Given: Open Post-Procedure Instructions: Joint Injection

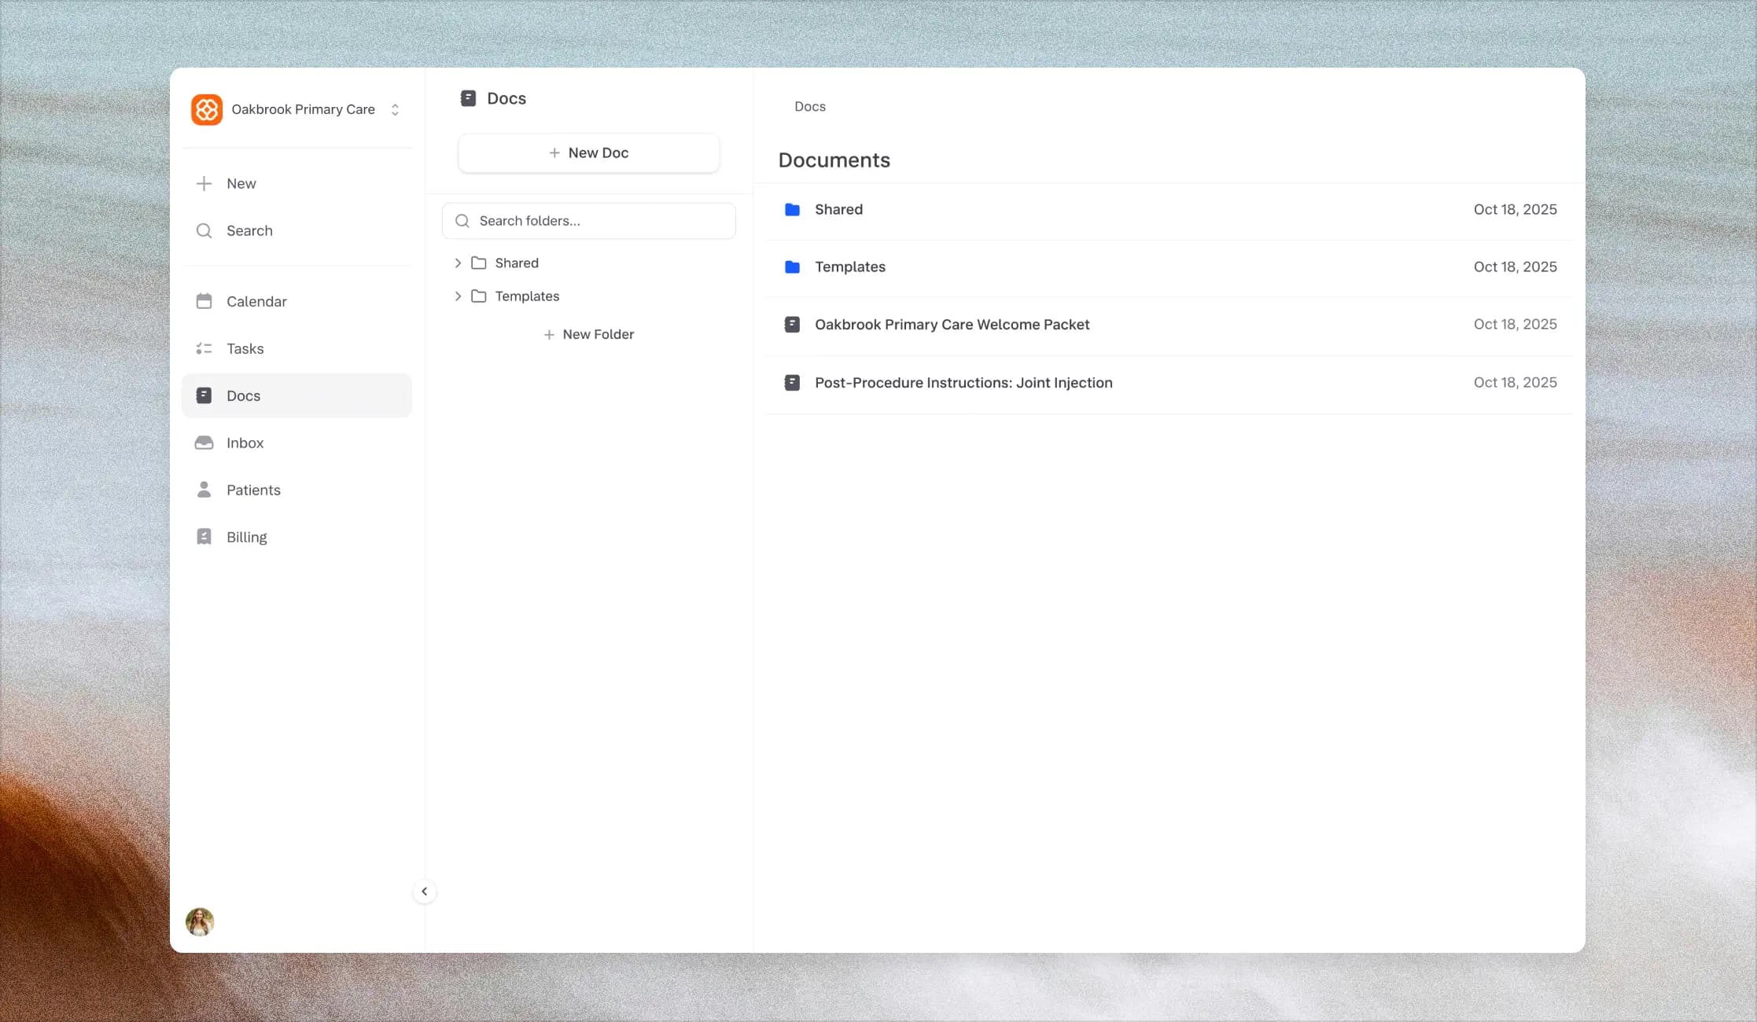Looking at the screenshot, I should coord(963,383).
